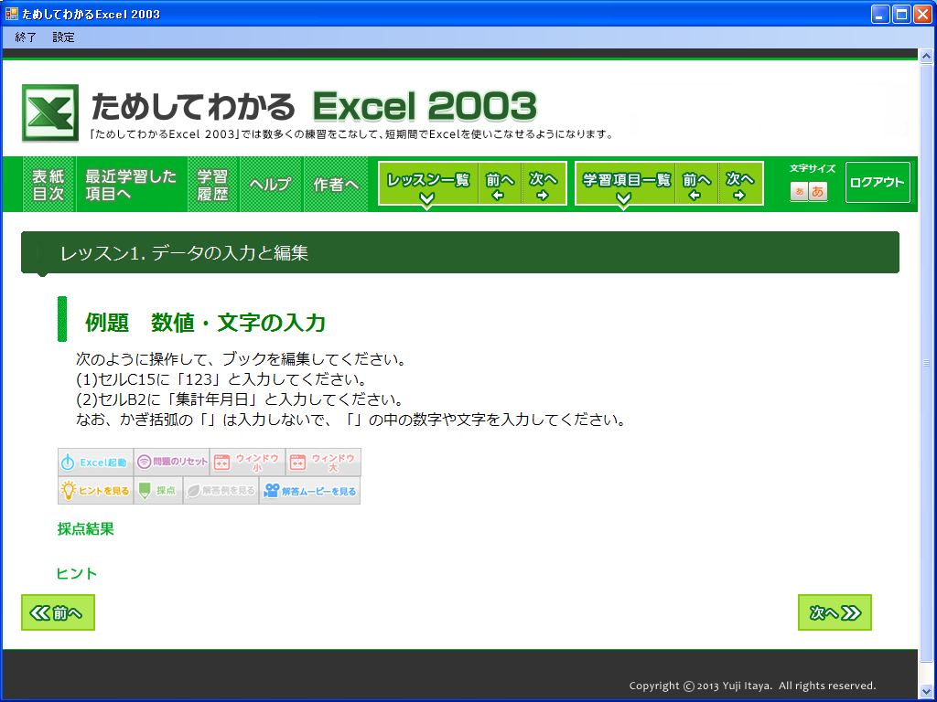Image resolution: width=937 pixels, height=702 pixels.
Task: Click the Excel logo icon in header
Action: (x=50, y=112)
